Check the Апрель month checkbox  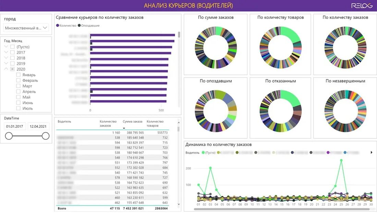18,91
